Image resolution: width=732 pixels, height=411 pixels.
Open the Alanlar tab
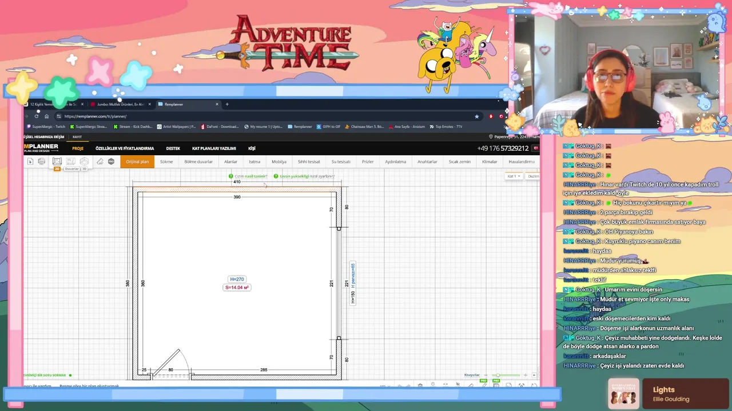click(x=230, y=162)
